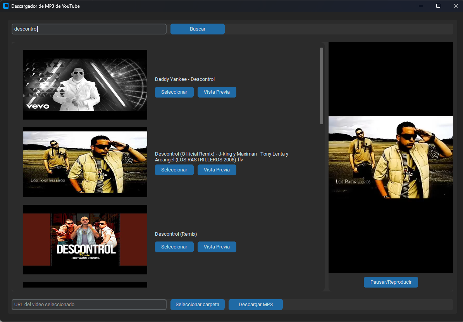
Task: Click the search field containing 'descontrol'
Action: coord(89,29)
